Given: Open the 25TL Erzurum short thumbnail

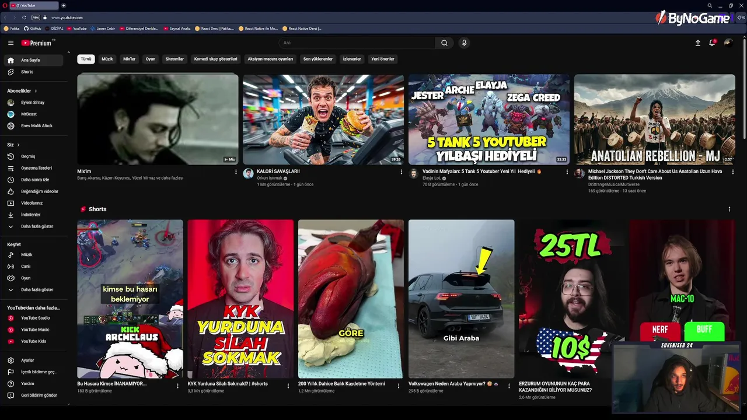Looking at the screenshot, I should coord(571,299).
